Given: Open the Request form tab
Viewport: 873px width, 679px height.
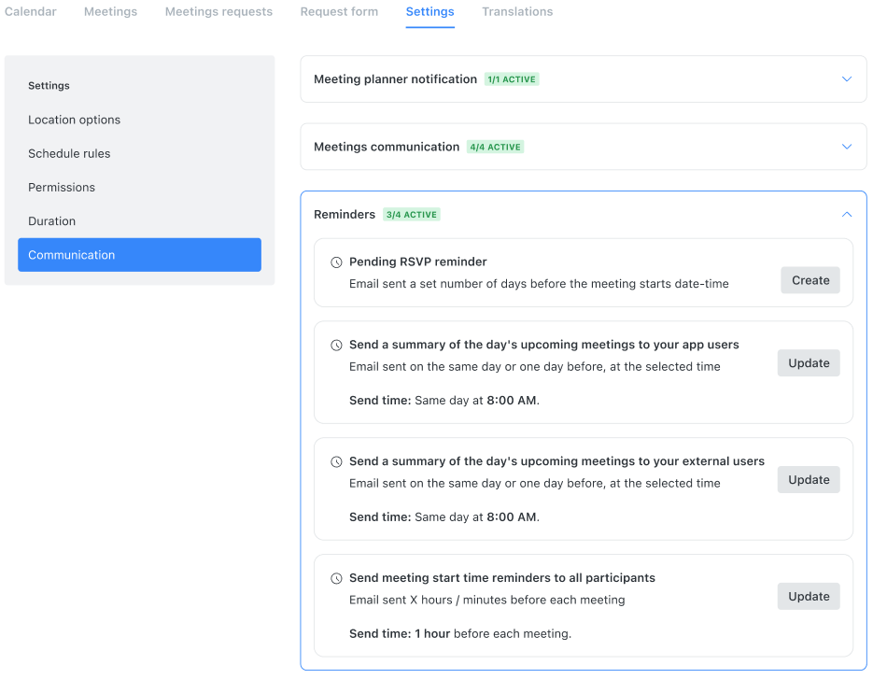Looking at the screenshot, I should tap(339, 12).
